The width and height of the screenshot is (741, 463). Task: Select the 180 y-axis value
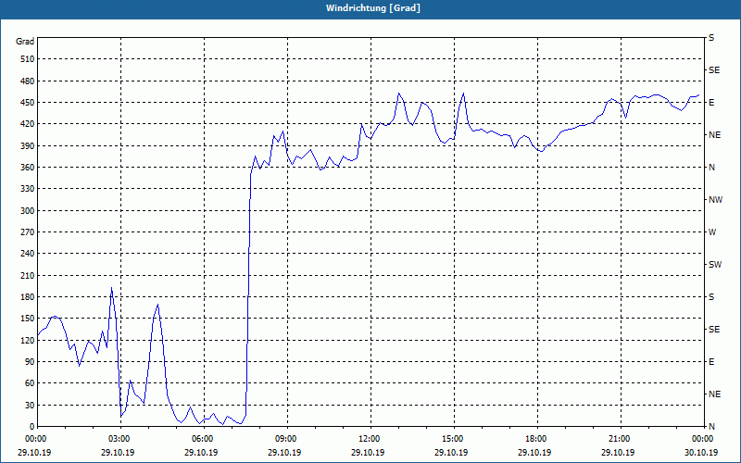tap(28, 297)
